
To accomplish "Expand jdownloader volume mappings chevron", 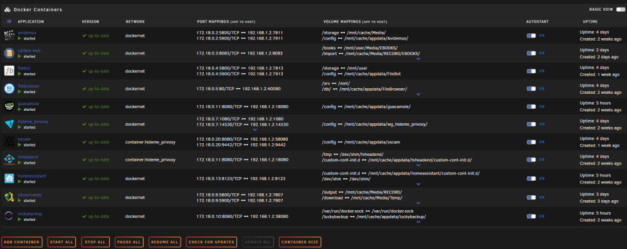I will pyautogui.click(x=418, y=203).
